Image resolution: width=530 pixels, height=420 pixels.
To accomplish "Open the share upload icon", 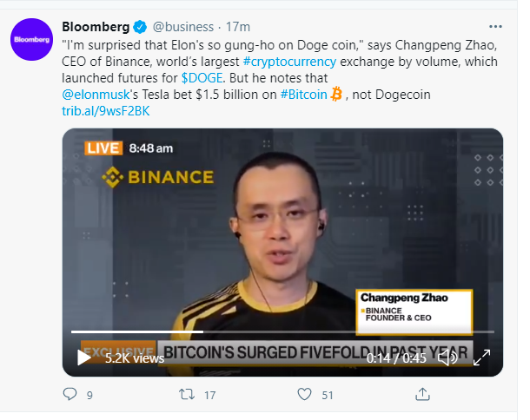I will pos(422,394).
